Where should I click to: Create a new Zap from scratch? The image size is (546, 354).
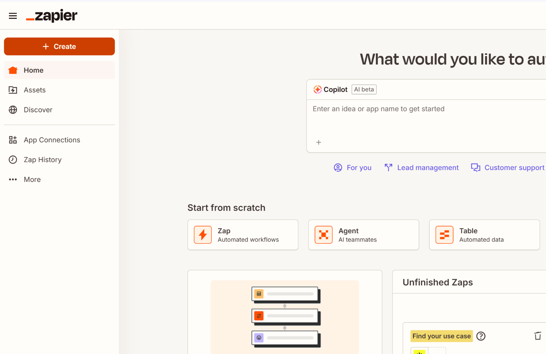(243, 235)
